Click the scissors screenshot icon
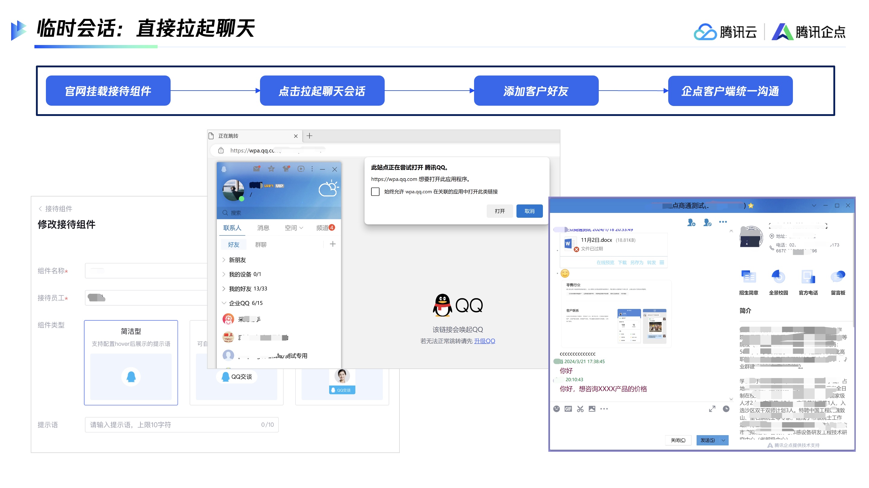869x488 pixels. [x=580, y=409]
